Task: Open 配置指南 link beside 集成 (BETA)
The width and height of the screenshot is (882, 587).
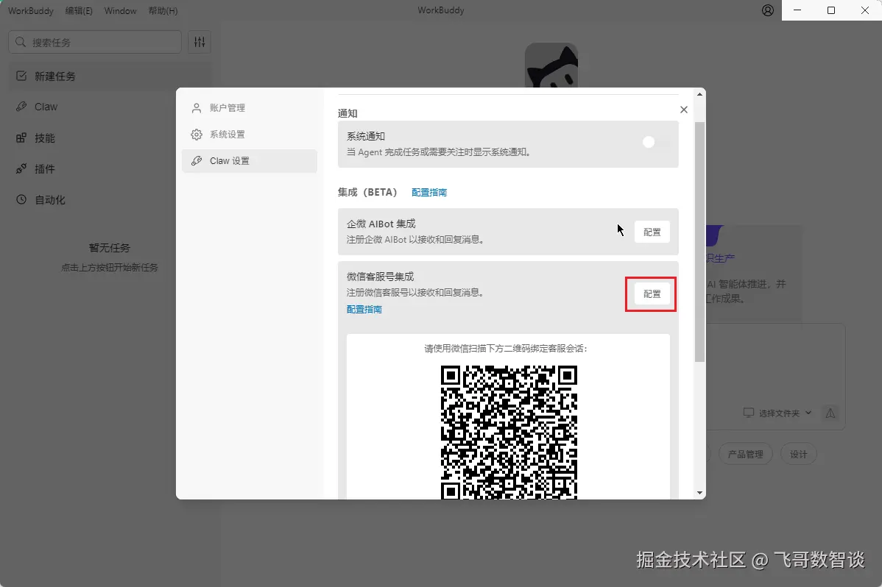Action: coord(429,192)
